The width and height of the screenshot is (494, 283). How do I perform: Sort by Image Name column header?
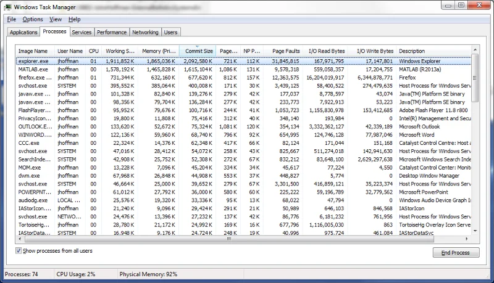pos(35,51)
